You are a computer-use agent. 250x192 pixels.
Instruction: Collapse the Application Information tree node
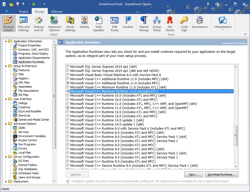[6, 41]
